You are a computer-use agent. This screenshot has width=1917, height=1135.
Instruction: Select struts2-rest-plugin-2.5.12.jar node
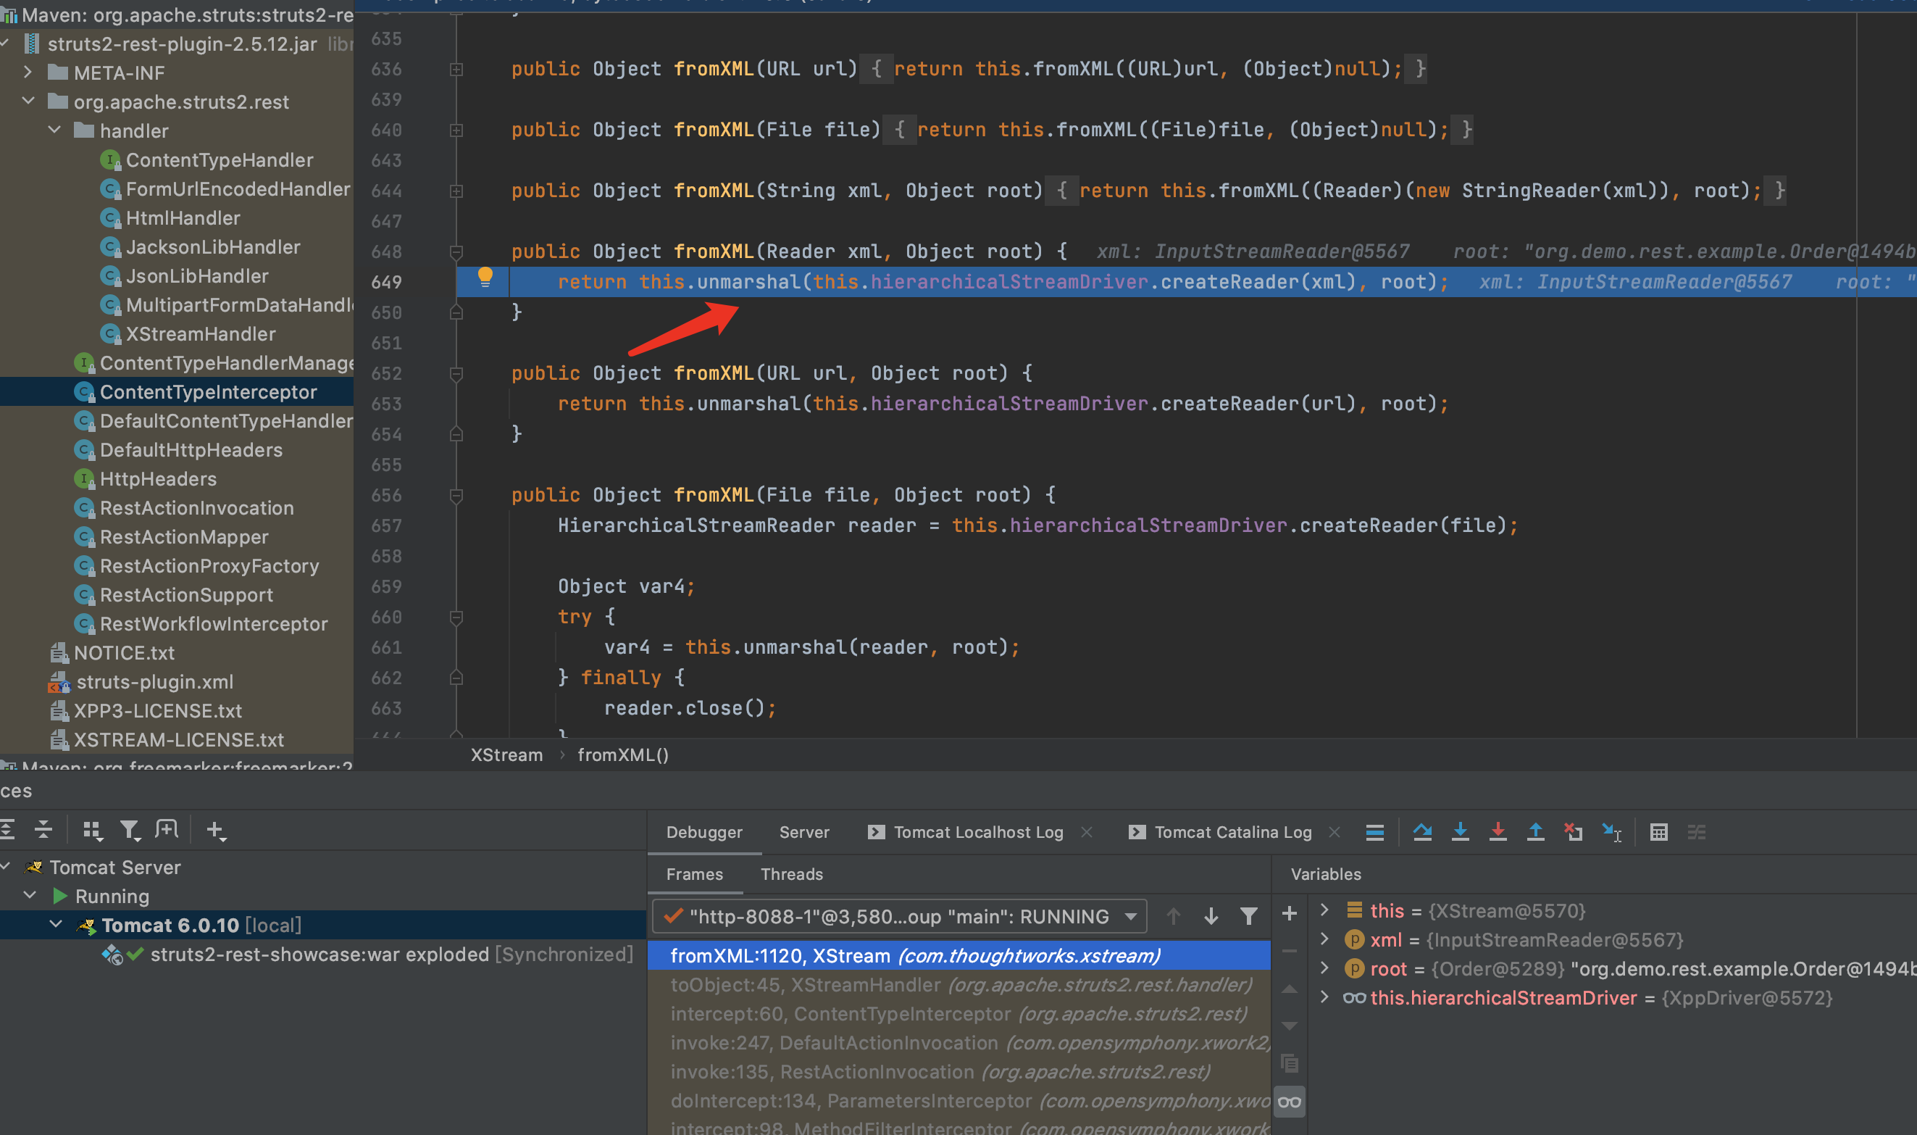pyautogui.click(x=182, y=43)
